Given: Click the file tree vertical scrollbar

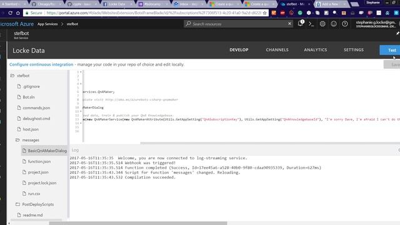Looking at the screenshot, I should 68,144.
